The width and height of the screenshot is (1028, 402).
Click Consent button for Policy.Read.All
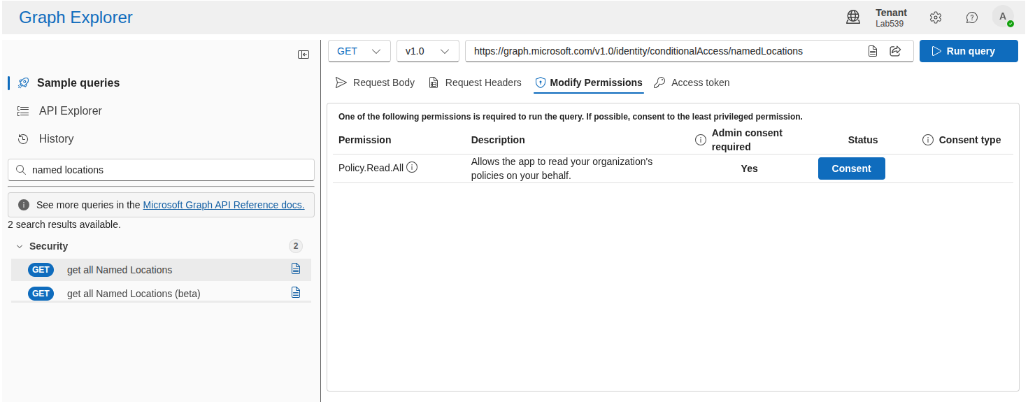click(x=852, y=168)
